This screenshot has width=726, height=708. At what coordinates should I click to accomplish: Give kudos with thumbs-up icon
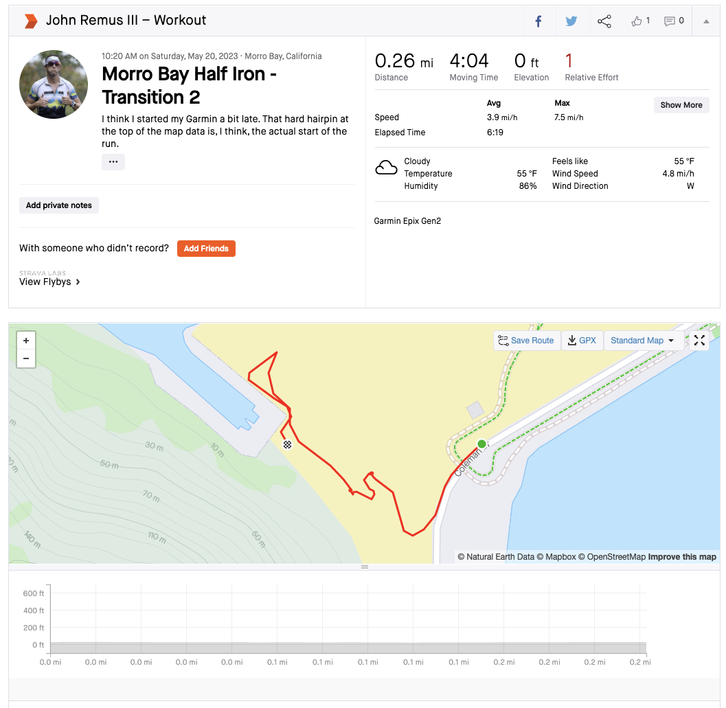click(x=636, y=21)
